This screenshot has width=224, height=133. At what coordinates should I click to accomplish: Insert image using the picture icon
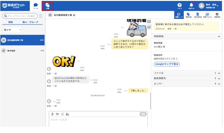coord(57,114)
